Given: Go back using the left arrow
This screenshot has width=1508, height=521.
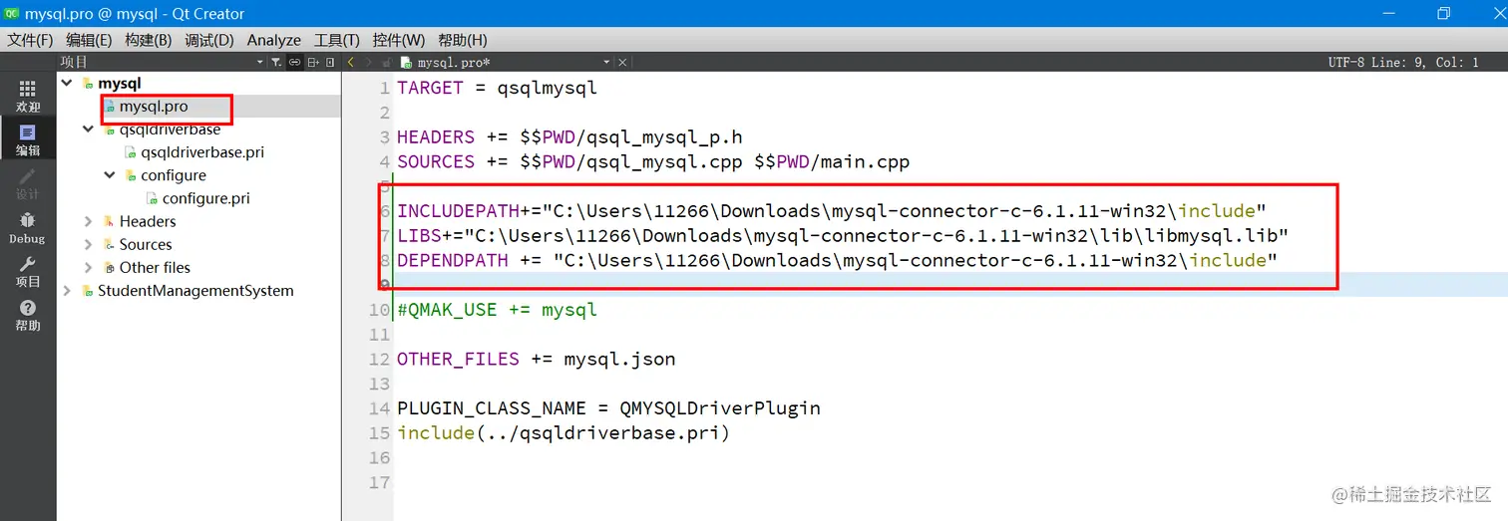Looking at the screenshot, I should (351, 62).
